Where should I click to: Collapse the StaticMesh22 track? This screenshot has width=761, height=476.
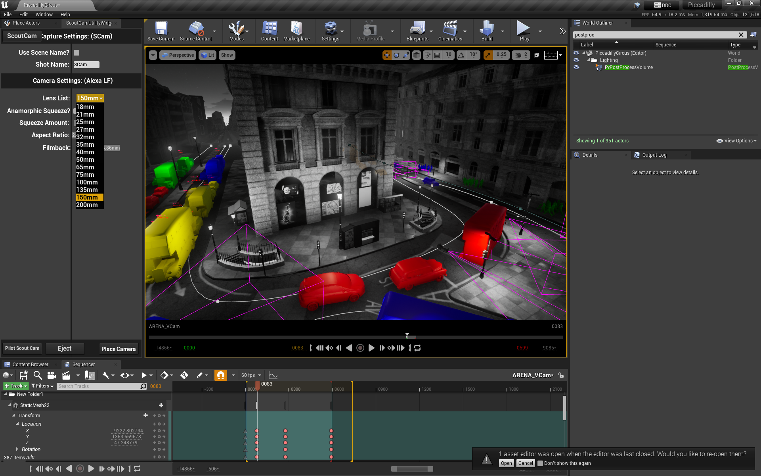coord(9,405)
